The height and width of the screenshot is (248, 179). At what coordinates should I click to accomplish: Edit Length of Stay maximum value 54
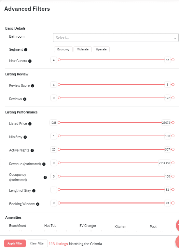pos(167,189)
